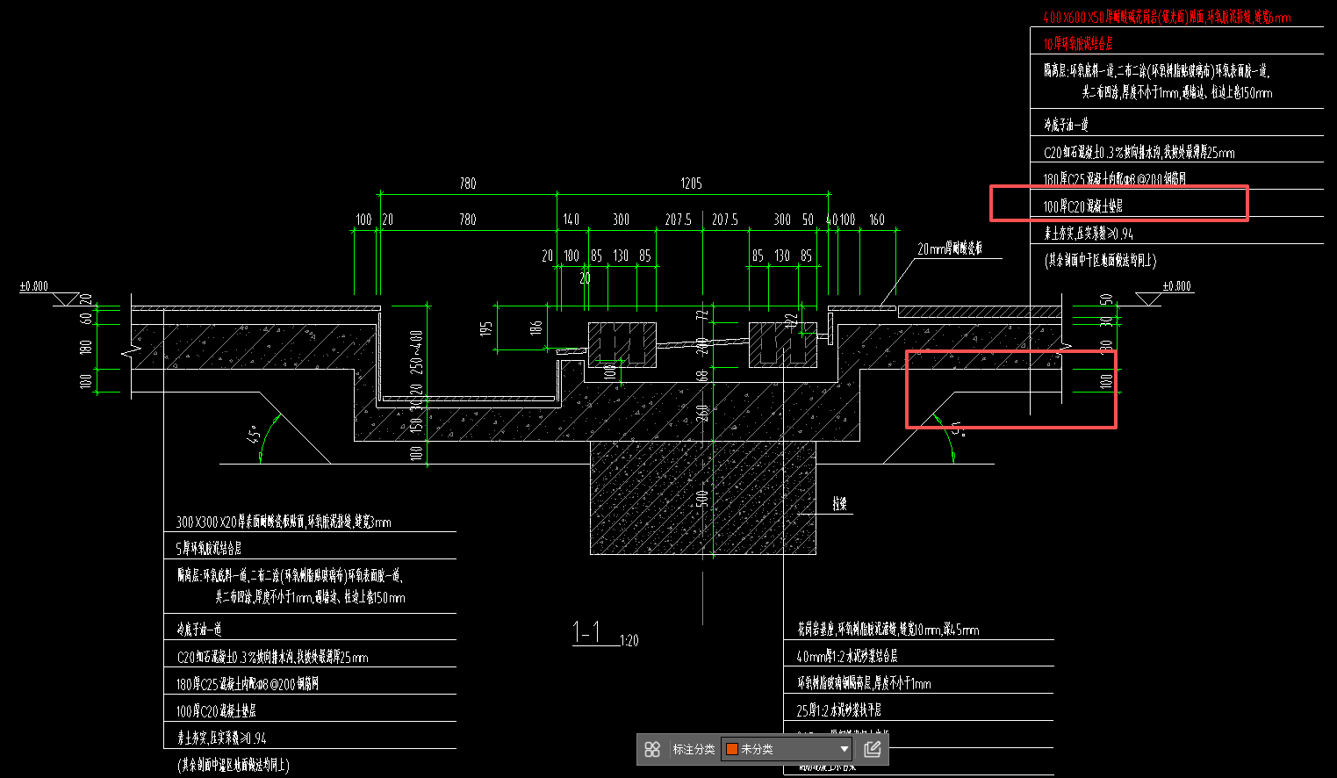Select the red 10厚环氧胶泥结合层 text
The image size is (1337, 778).
1078,43
